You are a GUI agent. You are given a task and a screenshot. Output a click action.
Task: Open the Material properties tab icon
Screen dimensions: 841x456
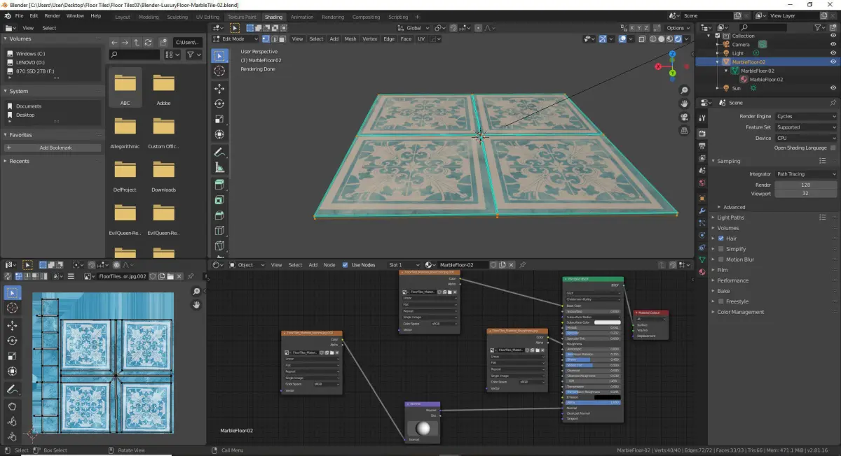pos(702,272)
